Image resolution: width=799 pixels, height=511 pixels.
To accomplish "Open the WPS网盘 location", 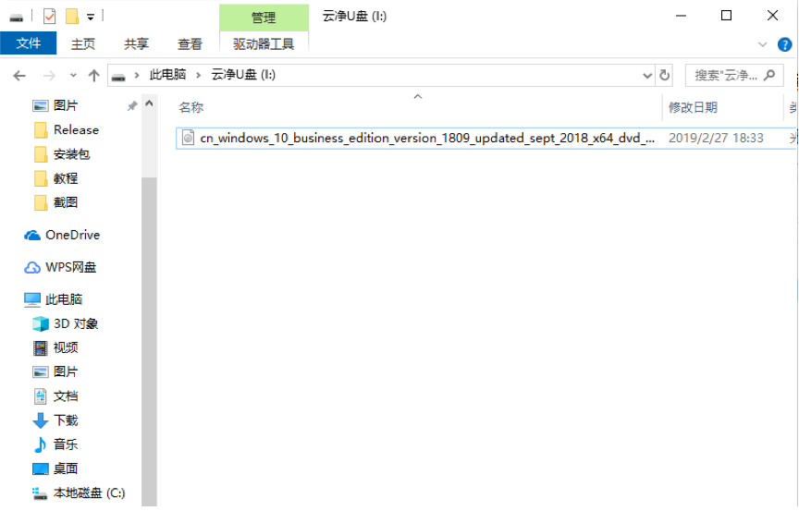I will pos(70,268).
